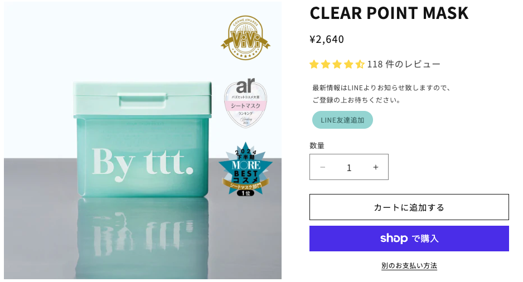The height and width of the screenshot is (282, 523).
Task: Open the 別のお支払い方法 link
Action: (409, 266)
